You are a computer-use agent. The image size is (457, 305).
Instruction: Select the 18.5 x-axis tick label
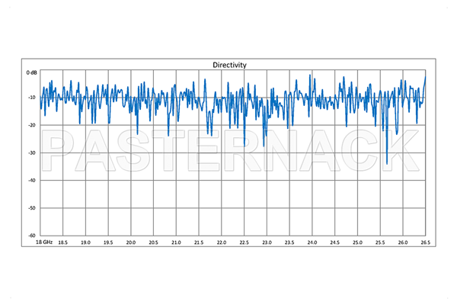coord(63,242)
